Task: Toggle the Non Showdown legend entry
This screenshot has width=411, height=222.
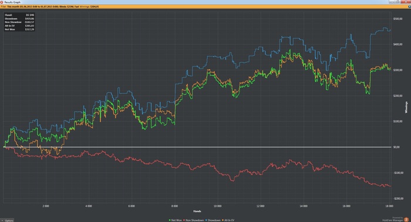Action: [193, 220]
